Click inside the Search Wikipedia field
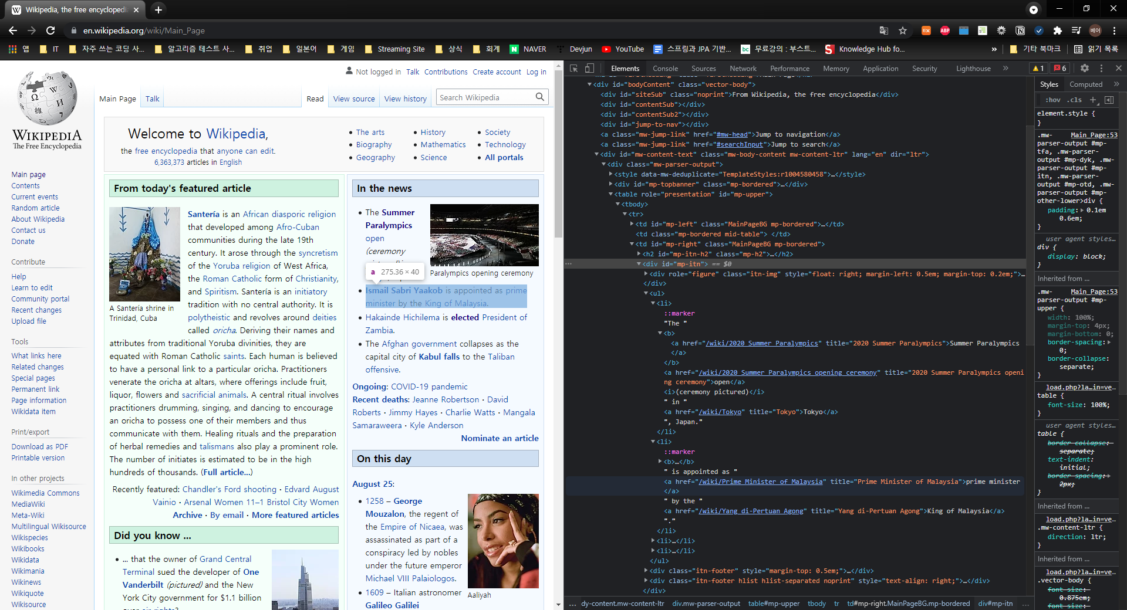This screenshot has width=1127, height=610. tap(485, 97)
